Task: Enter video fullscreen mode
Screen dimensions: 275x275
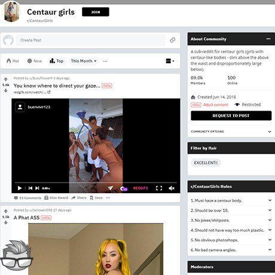Action: click(x=159, y=188)
